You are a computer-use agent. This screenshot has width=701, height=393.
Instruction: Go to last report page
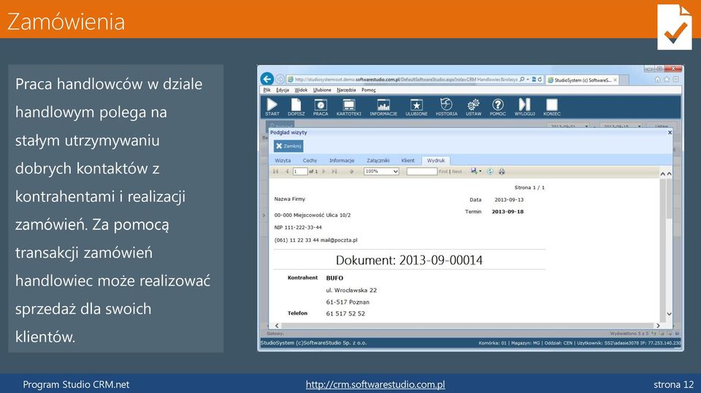point(334,171)
